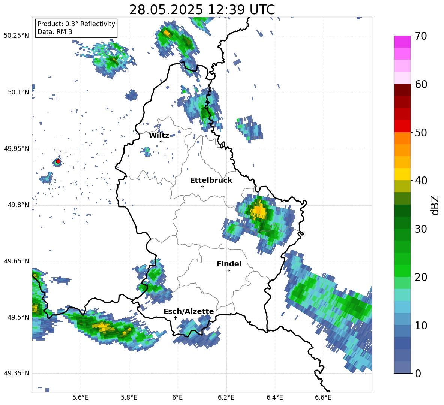Click the 49.65°N latitude label
This screenshot has width=444, height=405.
[16, 261]
